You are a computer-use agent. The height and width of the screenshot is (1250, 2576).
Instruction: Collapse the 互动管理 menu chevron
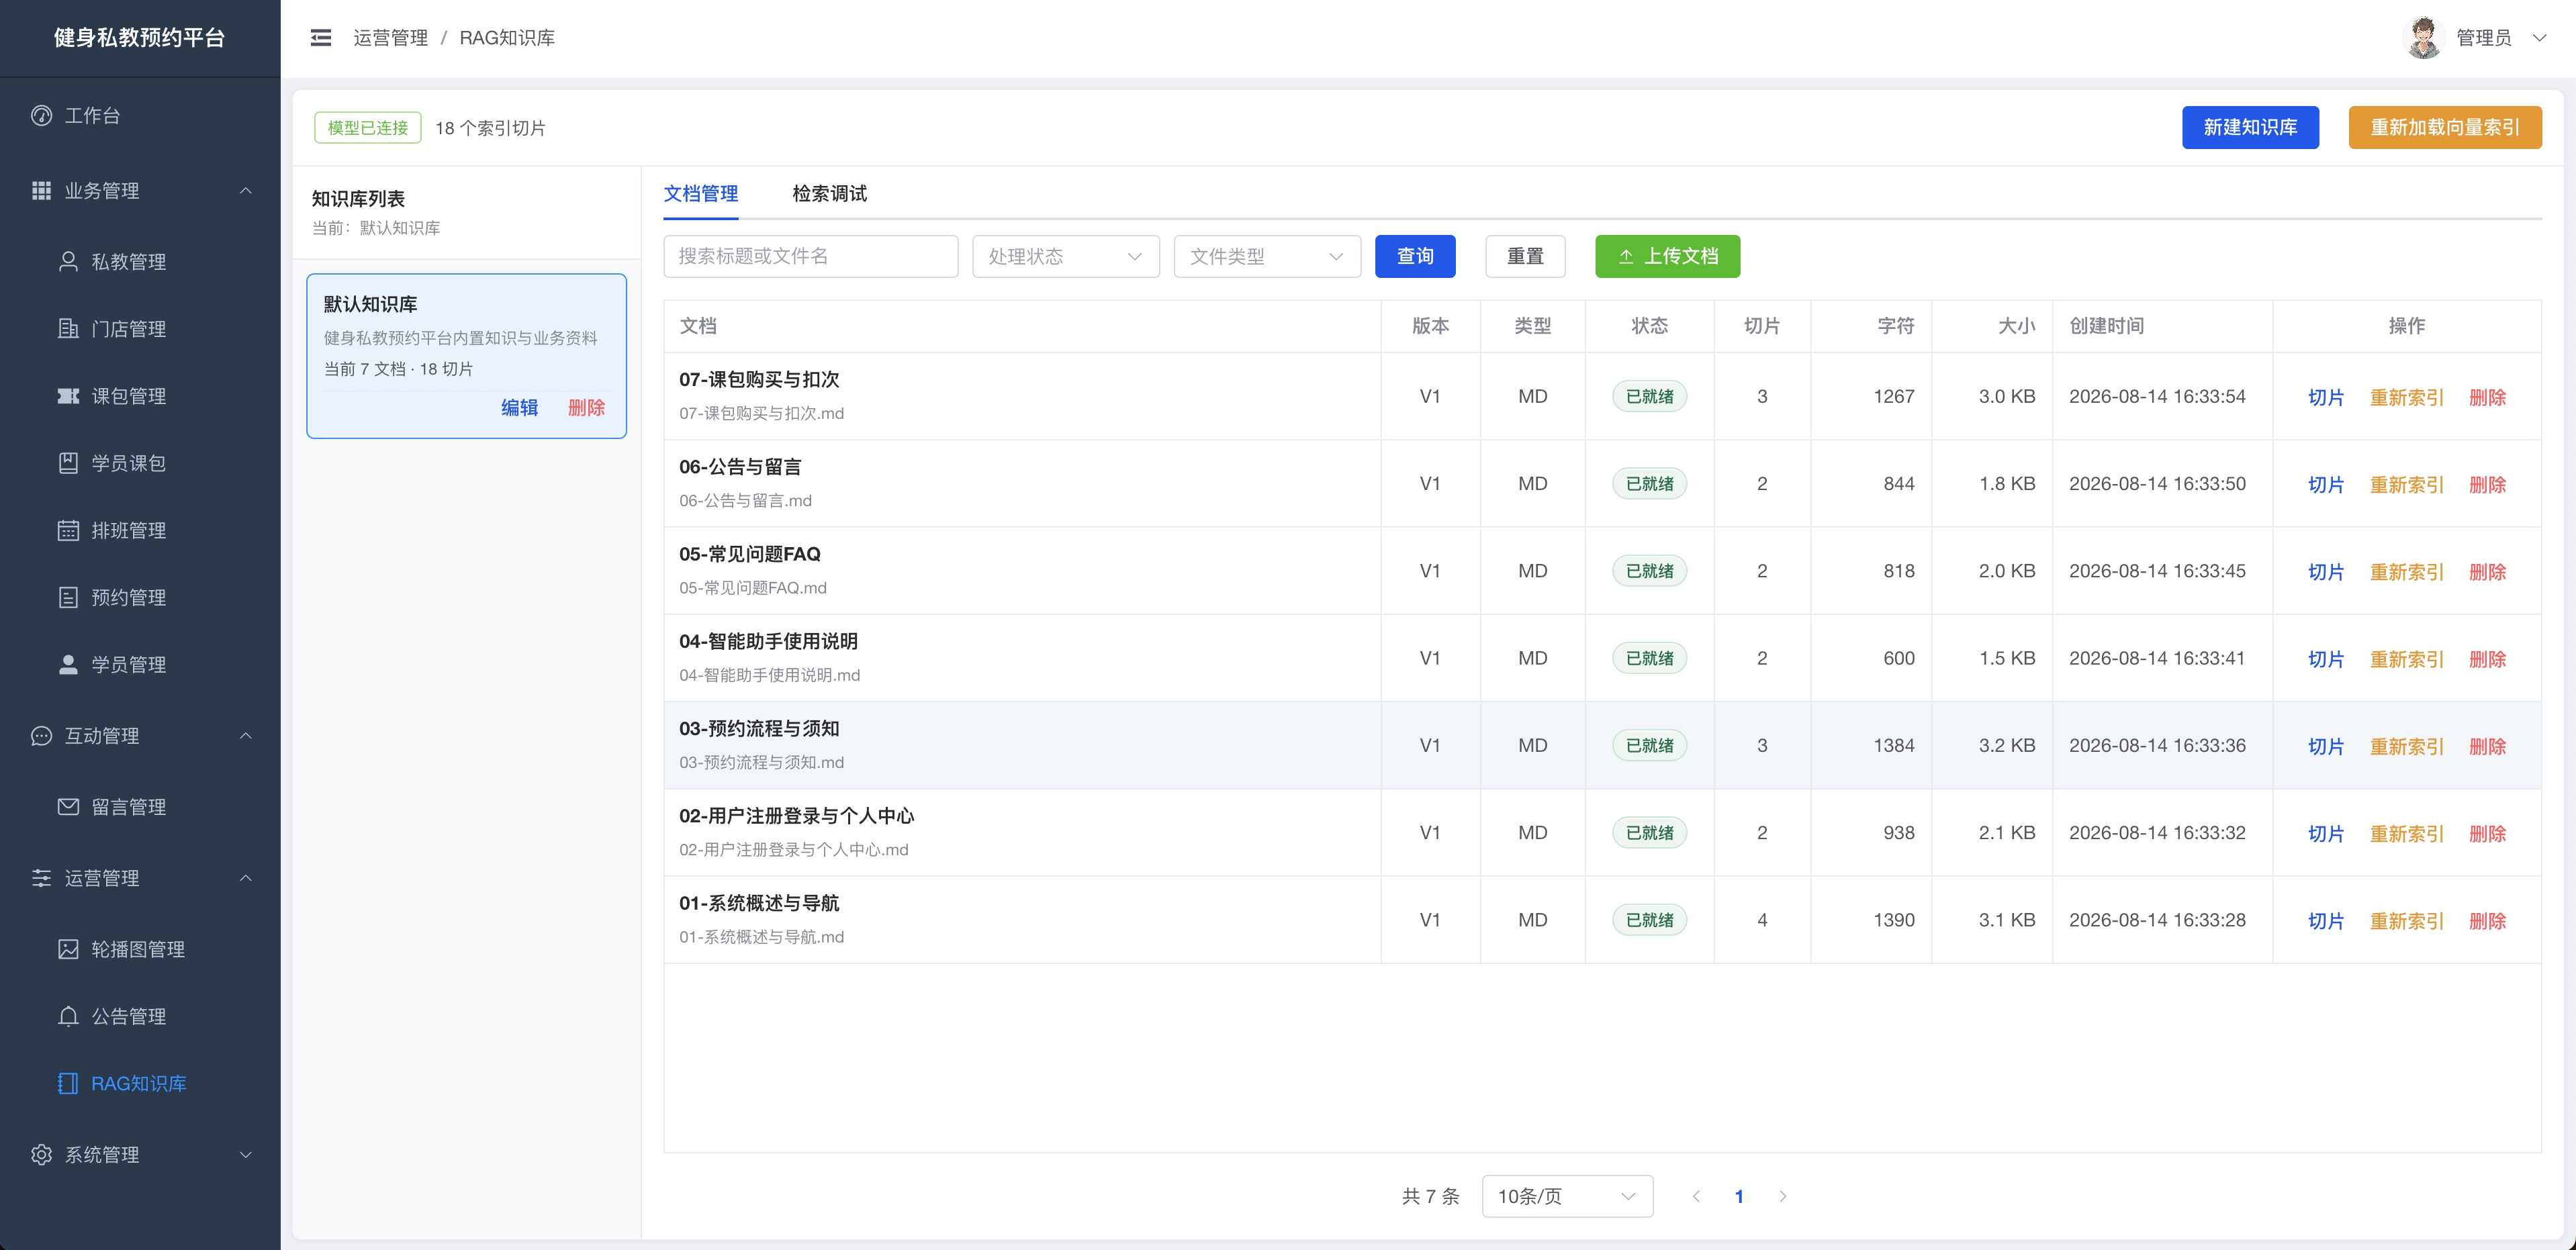pyautogui.click(x=246, y=736)
